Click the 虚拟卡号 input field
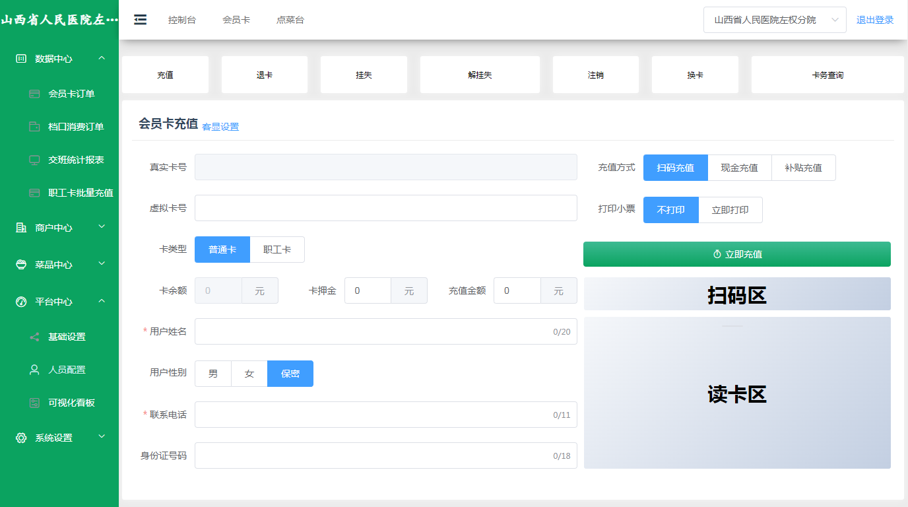 coord(386,208)
